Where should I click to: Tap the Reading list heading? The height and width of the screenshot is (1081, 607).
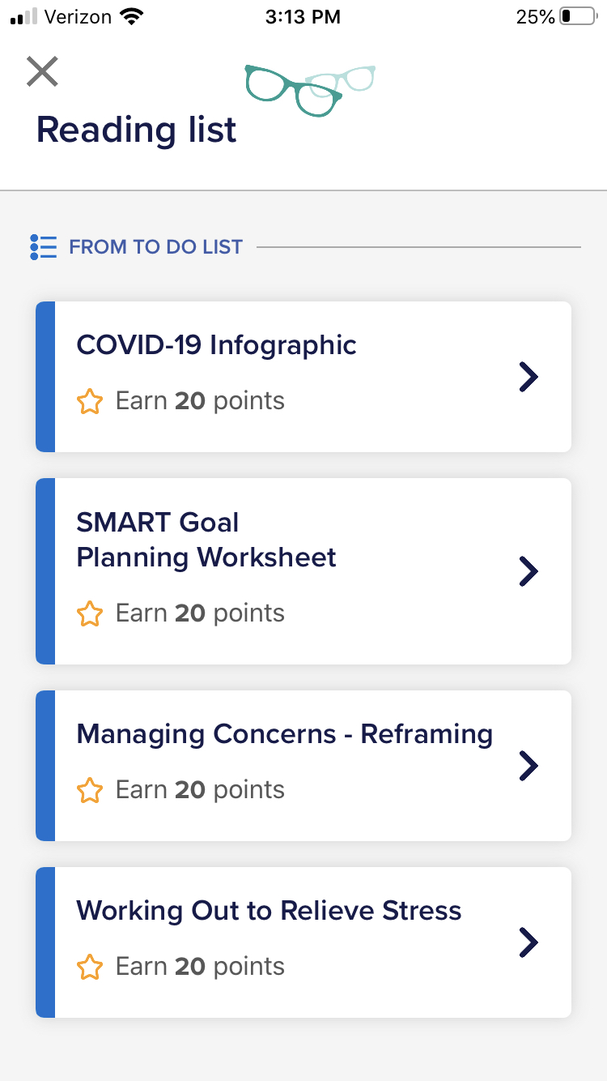pos(137,130)
